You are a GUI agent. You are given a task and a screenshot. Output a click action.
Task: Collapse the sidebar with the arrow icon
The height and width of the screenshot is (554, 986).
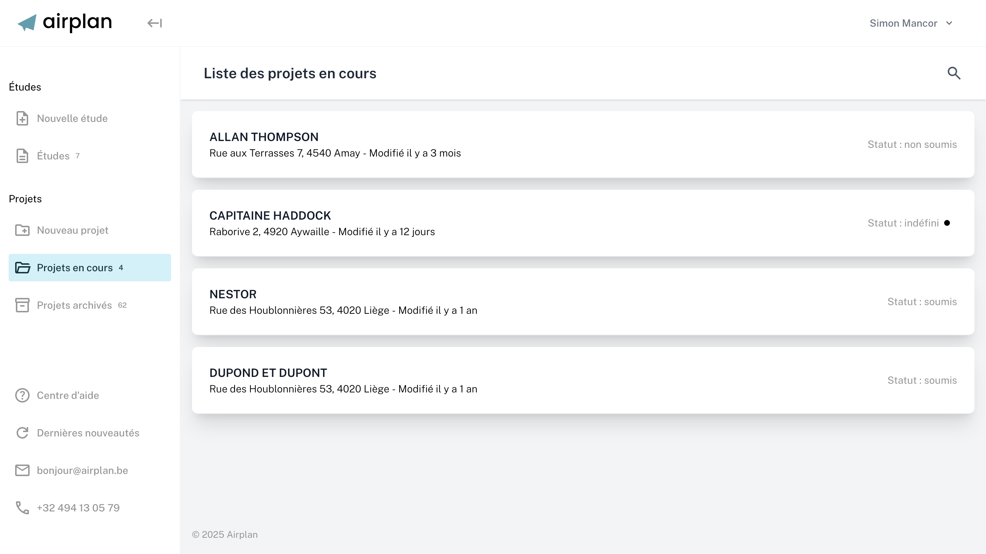[154, 23]
